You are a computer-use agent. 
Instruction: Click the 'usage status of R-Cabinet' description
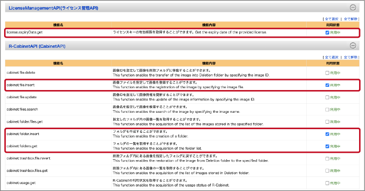pyautogui.click(x=171, y=185)
